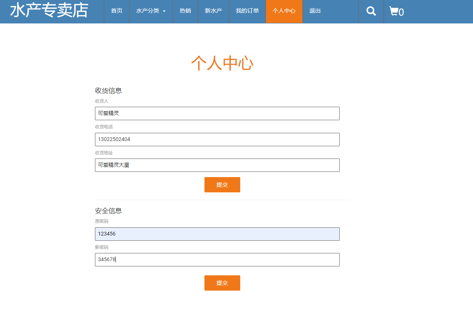Submit the 安全信息 password form
This screenshot has height=317, width=473.
pos(222,283)
